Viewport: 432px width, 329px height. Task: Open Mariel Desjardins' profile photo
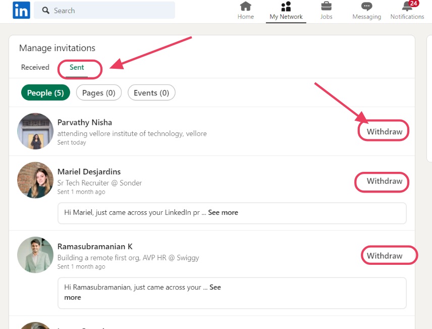click(x=35, y=180)
